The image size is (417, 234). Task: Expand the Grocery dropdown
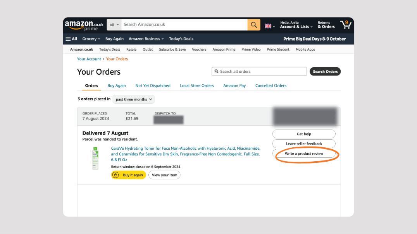[x=91, y=39]
